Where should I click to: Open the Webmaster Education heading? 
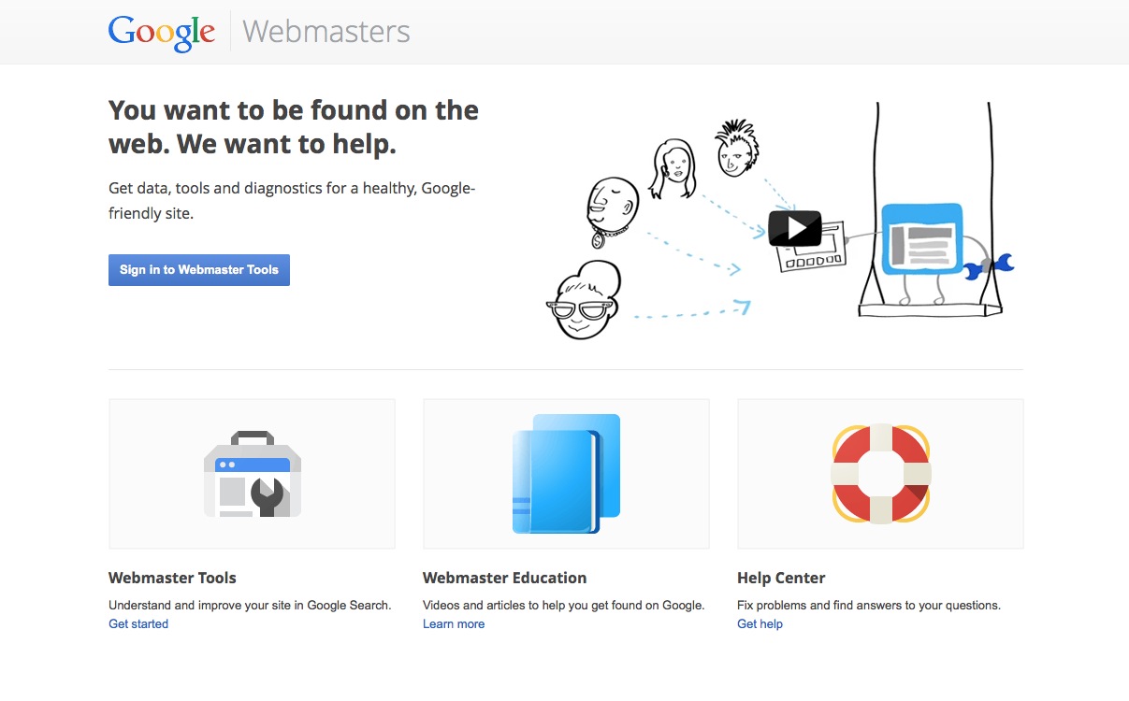point(504,578)
